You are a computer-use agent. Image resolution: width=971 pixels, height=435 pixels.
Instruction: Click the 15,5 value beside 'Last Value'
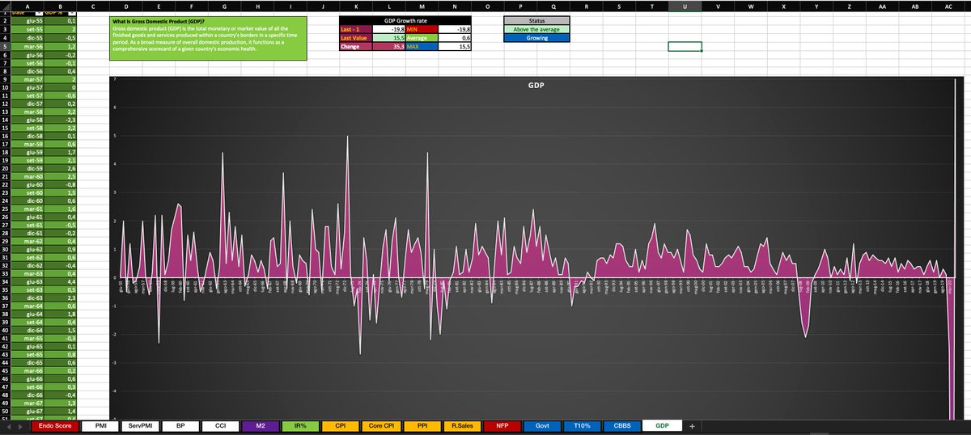tap(388, 38)
